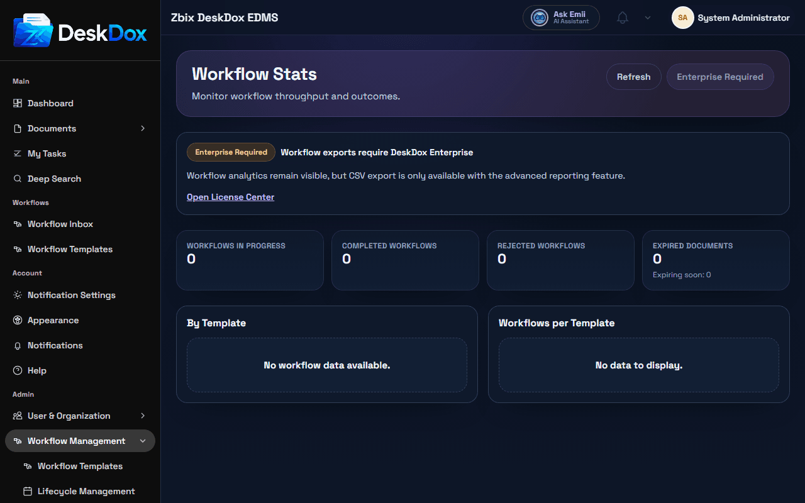Viewport: 805px width, 503px height.
Task: Open the Help page
Action: click(x=80, y=370)
